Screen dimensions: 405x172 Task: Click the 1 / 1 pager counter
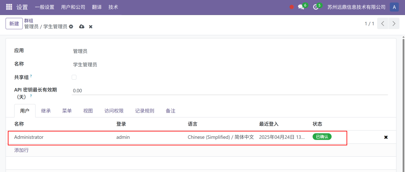point(369,24)
